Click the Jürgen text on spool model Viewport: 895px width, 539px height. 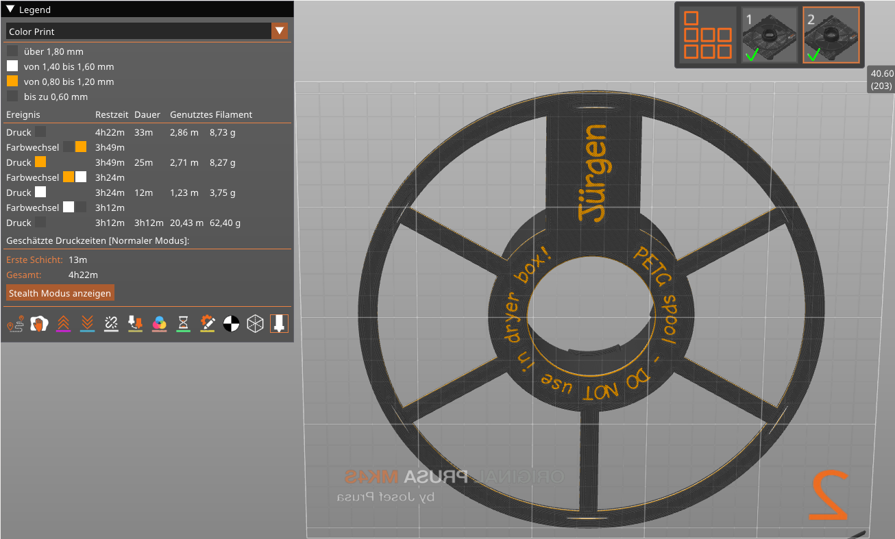pyautogui.click(x=593, y=173)
